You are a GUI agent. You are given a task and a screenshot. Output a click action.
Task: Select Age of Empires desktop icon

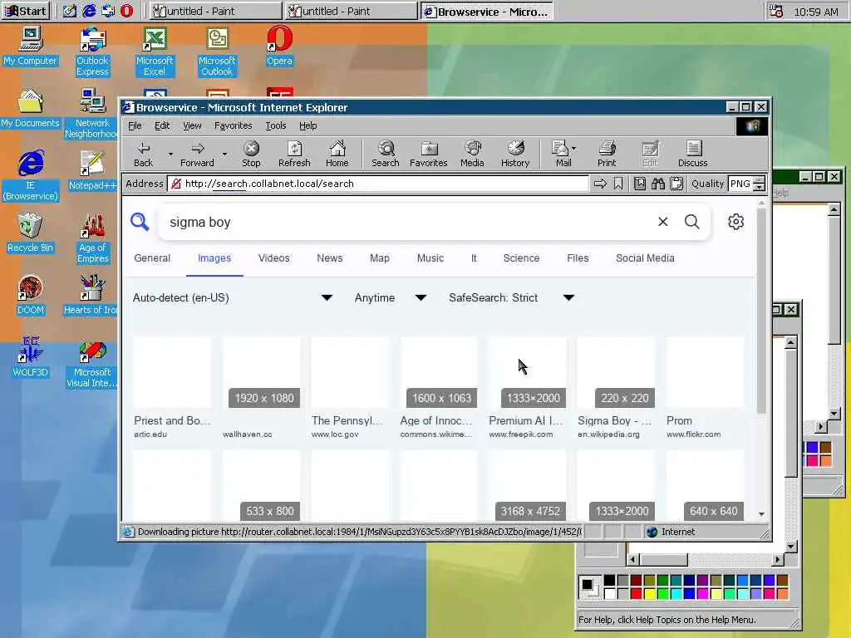[92, 238]
